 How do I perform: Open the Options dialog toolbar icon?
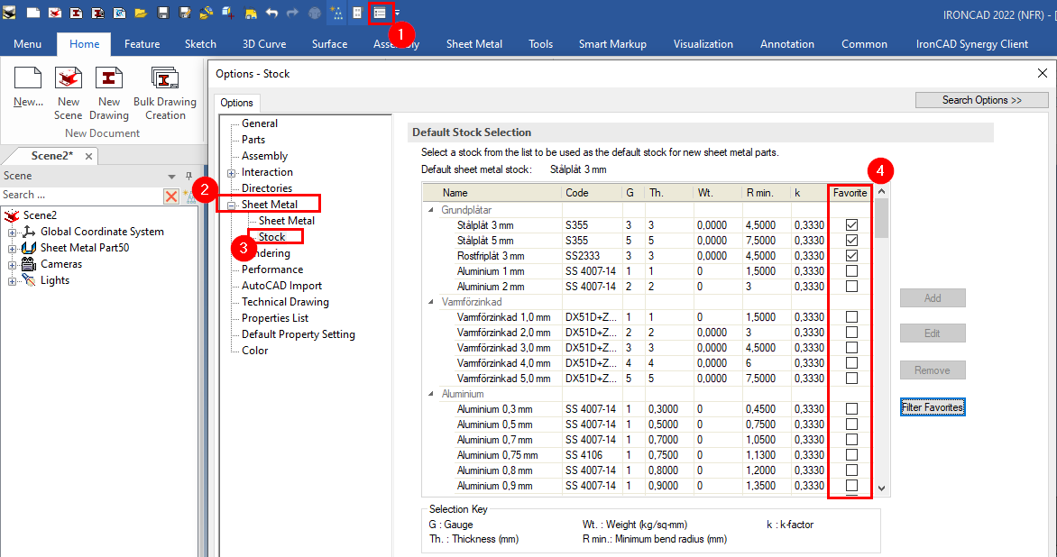380,13
